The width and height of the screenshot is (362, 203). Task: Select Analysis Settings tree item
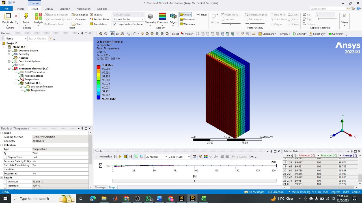34,76
